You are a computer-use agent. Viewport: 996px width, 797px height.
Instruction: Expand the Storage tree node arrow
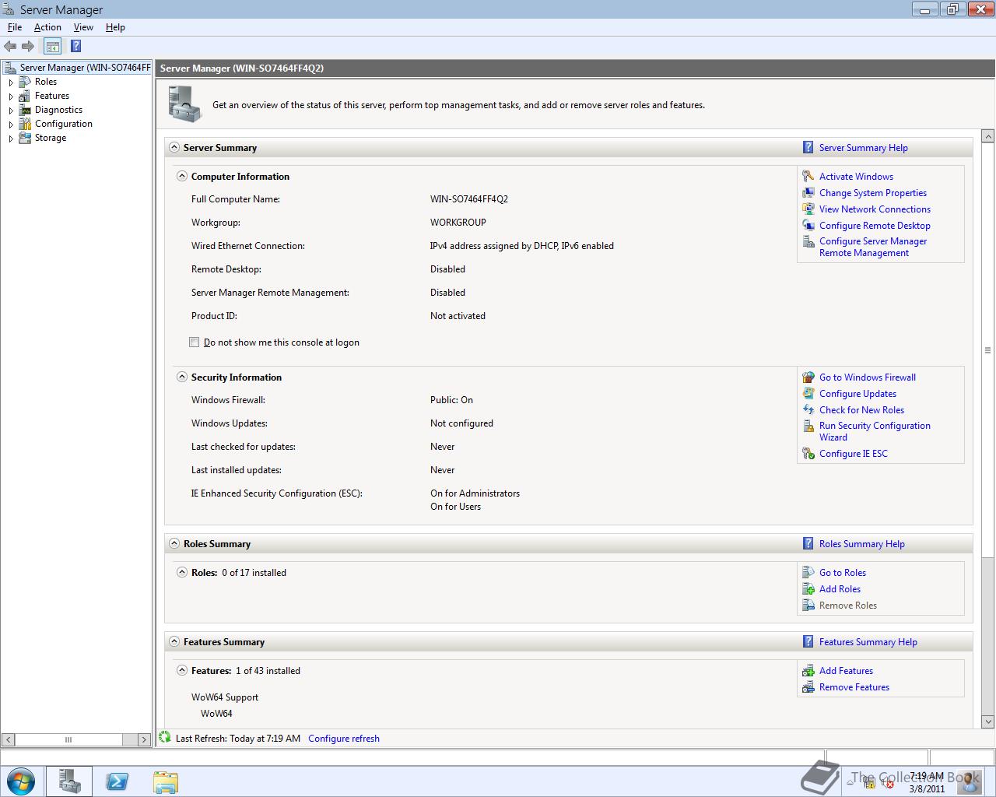(11, 139)
